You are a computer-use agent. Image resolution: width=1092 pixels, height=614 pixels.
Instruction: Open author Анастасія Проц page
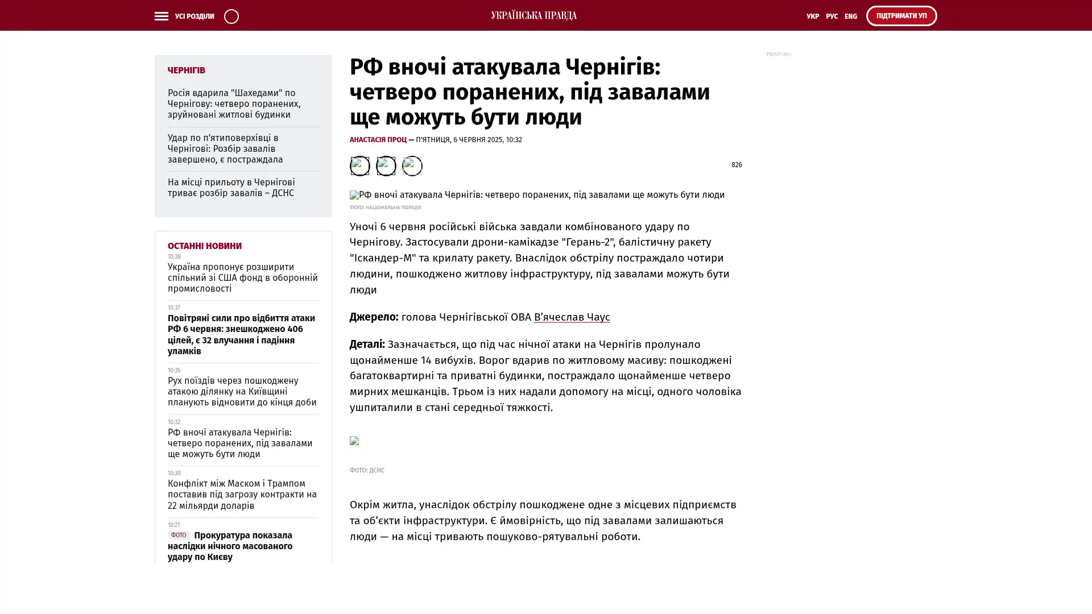pos(378,140)
